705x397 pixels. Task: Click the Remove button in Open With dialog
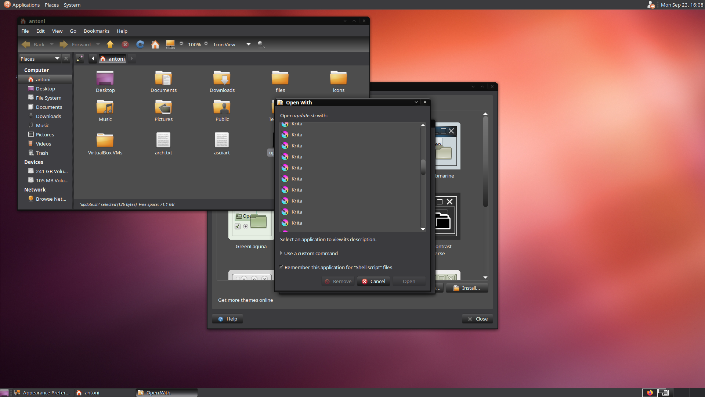338,281
